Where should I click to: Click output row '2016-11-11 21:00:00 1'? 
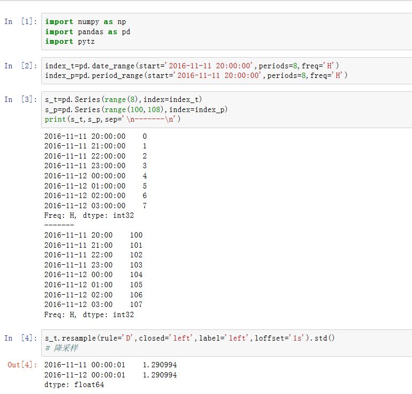(x=95, y=146)
